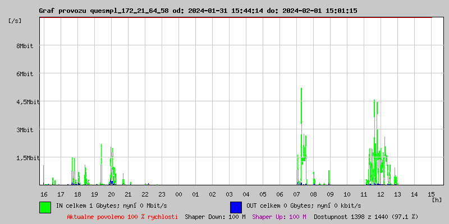Screen dimensions: 449x224
Task: Select hour 15 at the time axis end
Action: (x=431, y=194)
